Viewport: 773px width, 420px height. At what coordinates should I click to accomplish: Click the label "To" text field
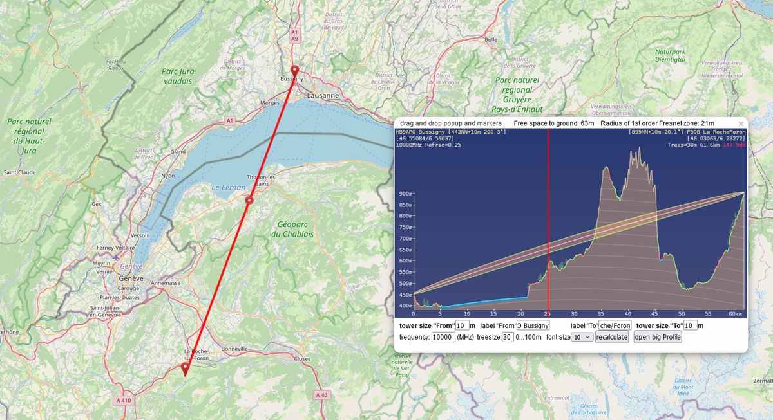click(615, 325)
